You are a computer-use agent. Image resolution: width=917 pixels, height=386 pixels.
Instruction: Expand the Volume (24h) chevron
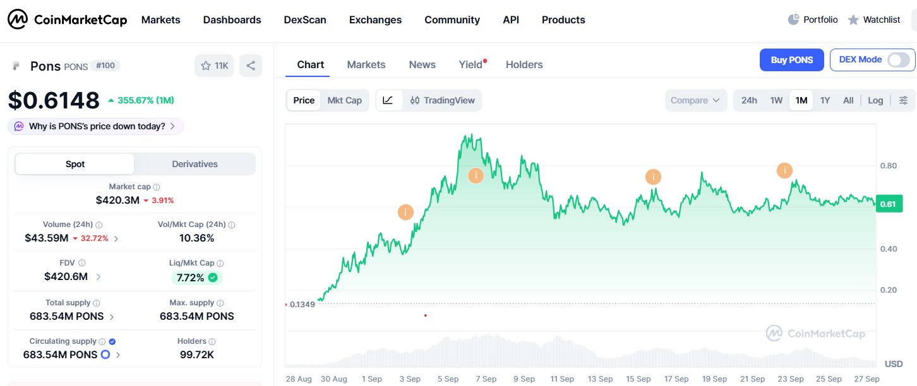(x=116, y=238)
